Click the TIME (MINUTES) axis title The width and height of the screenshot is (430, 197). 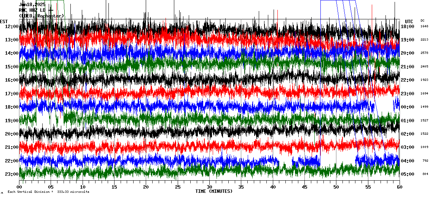(214, 191)
